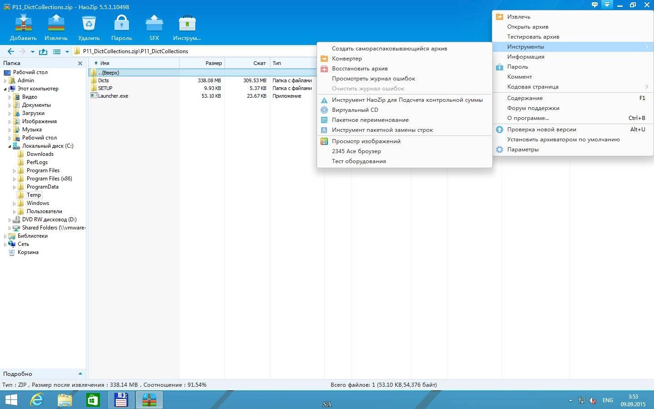Image resolution: width=654 pixels, height=409 pixels.
Task: Sort by the Размер column header
Action: click(x=202, y=63)
